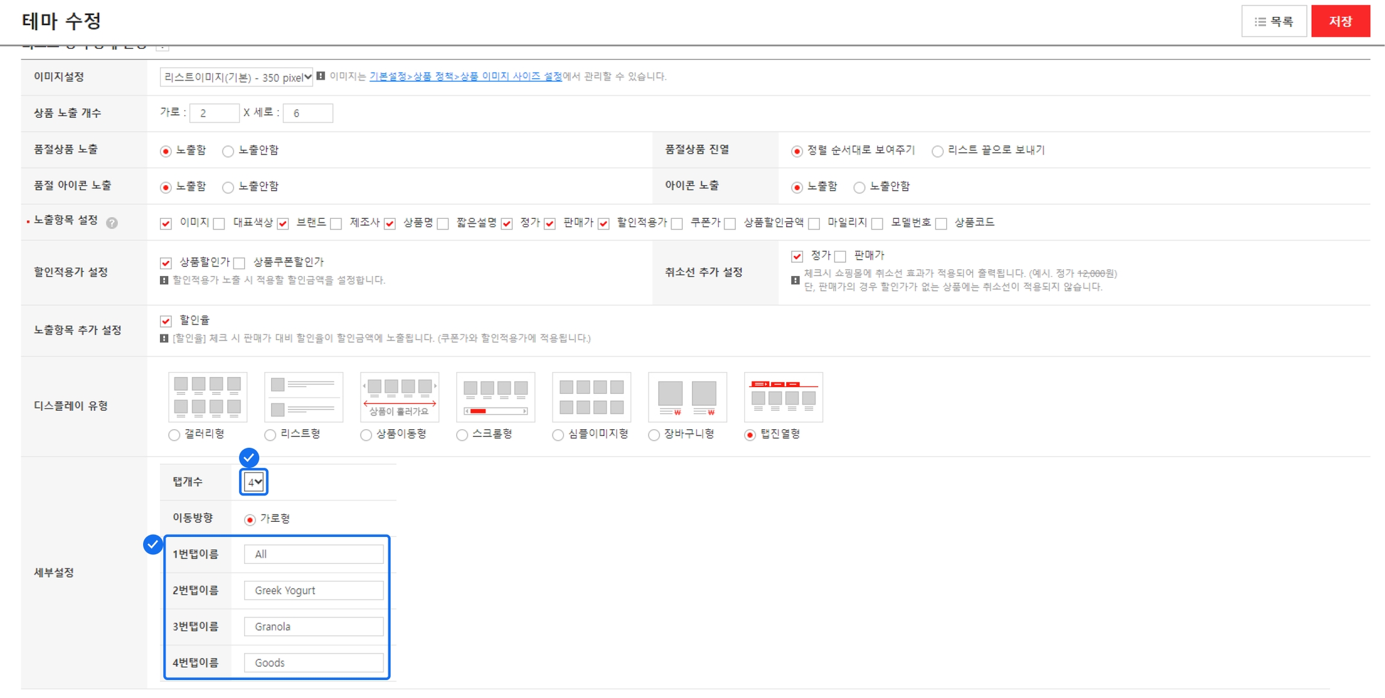This screenshot has height=698, width=1385.
Task: Click the 세로 product count field
Action: tap(308, 113)
